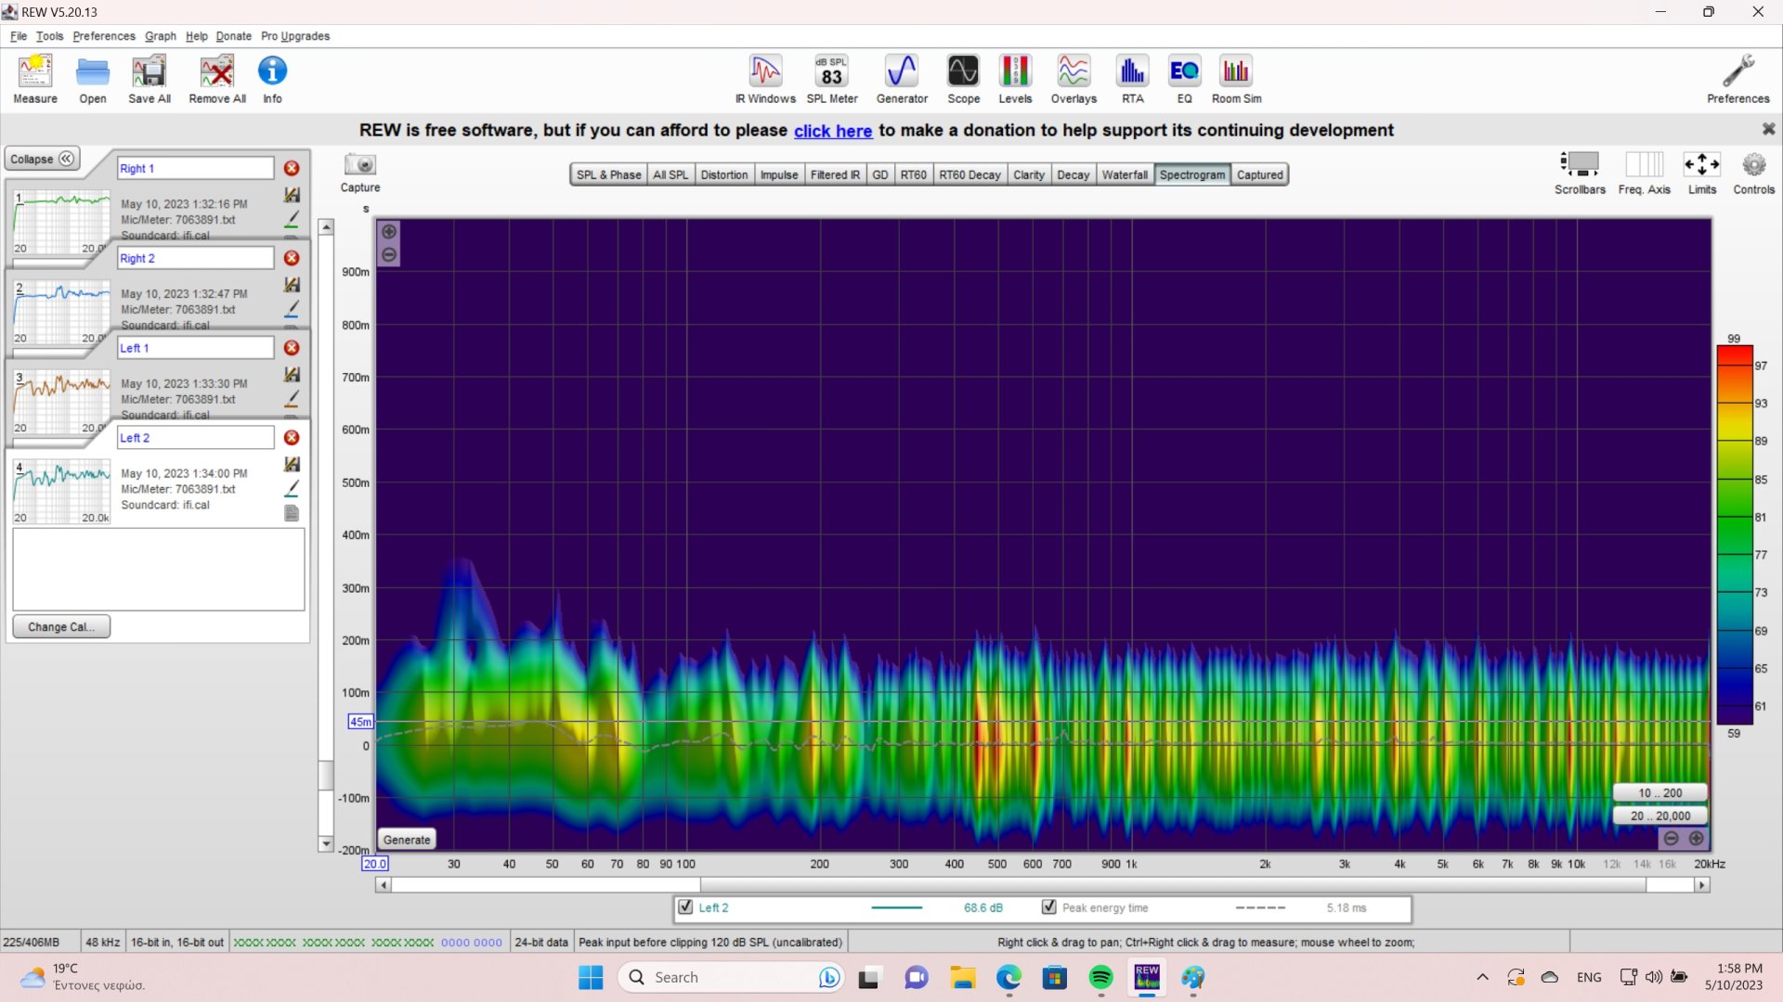
Task: Open the signal Generator
Action: click(x=902, y=79)
